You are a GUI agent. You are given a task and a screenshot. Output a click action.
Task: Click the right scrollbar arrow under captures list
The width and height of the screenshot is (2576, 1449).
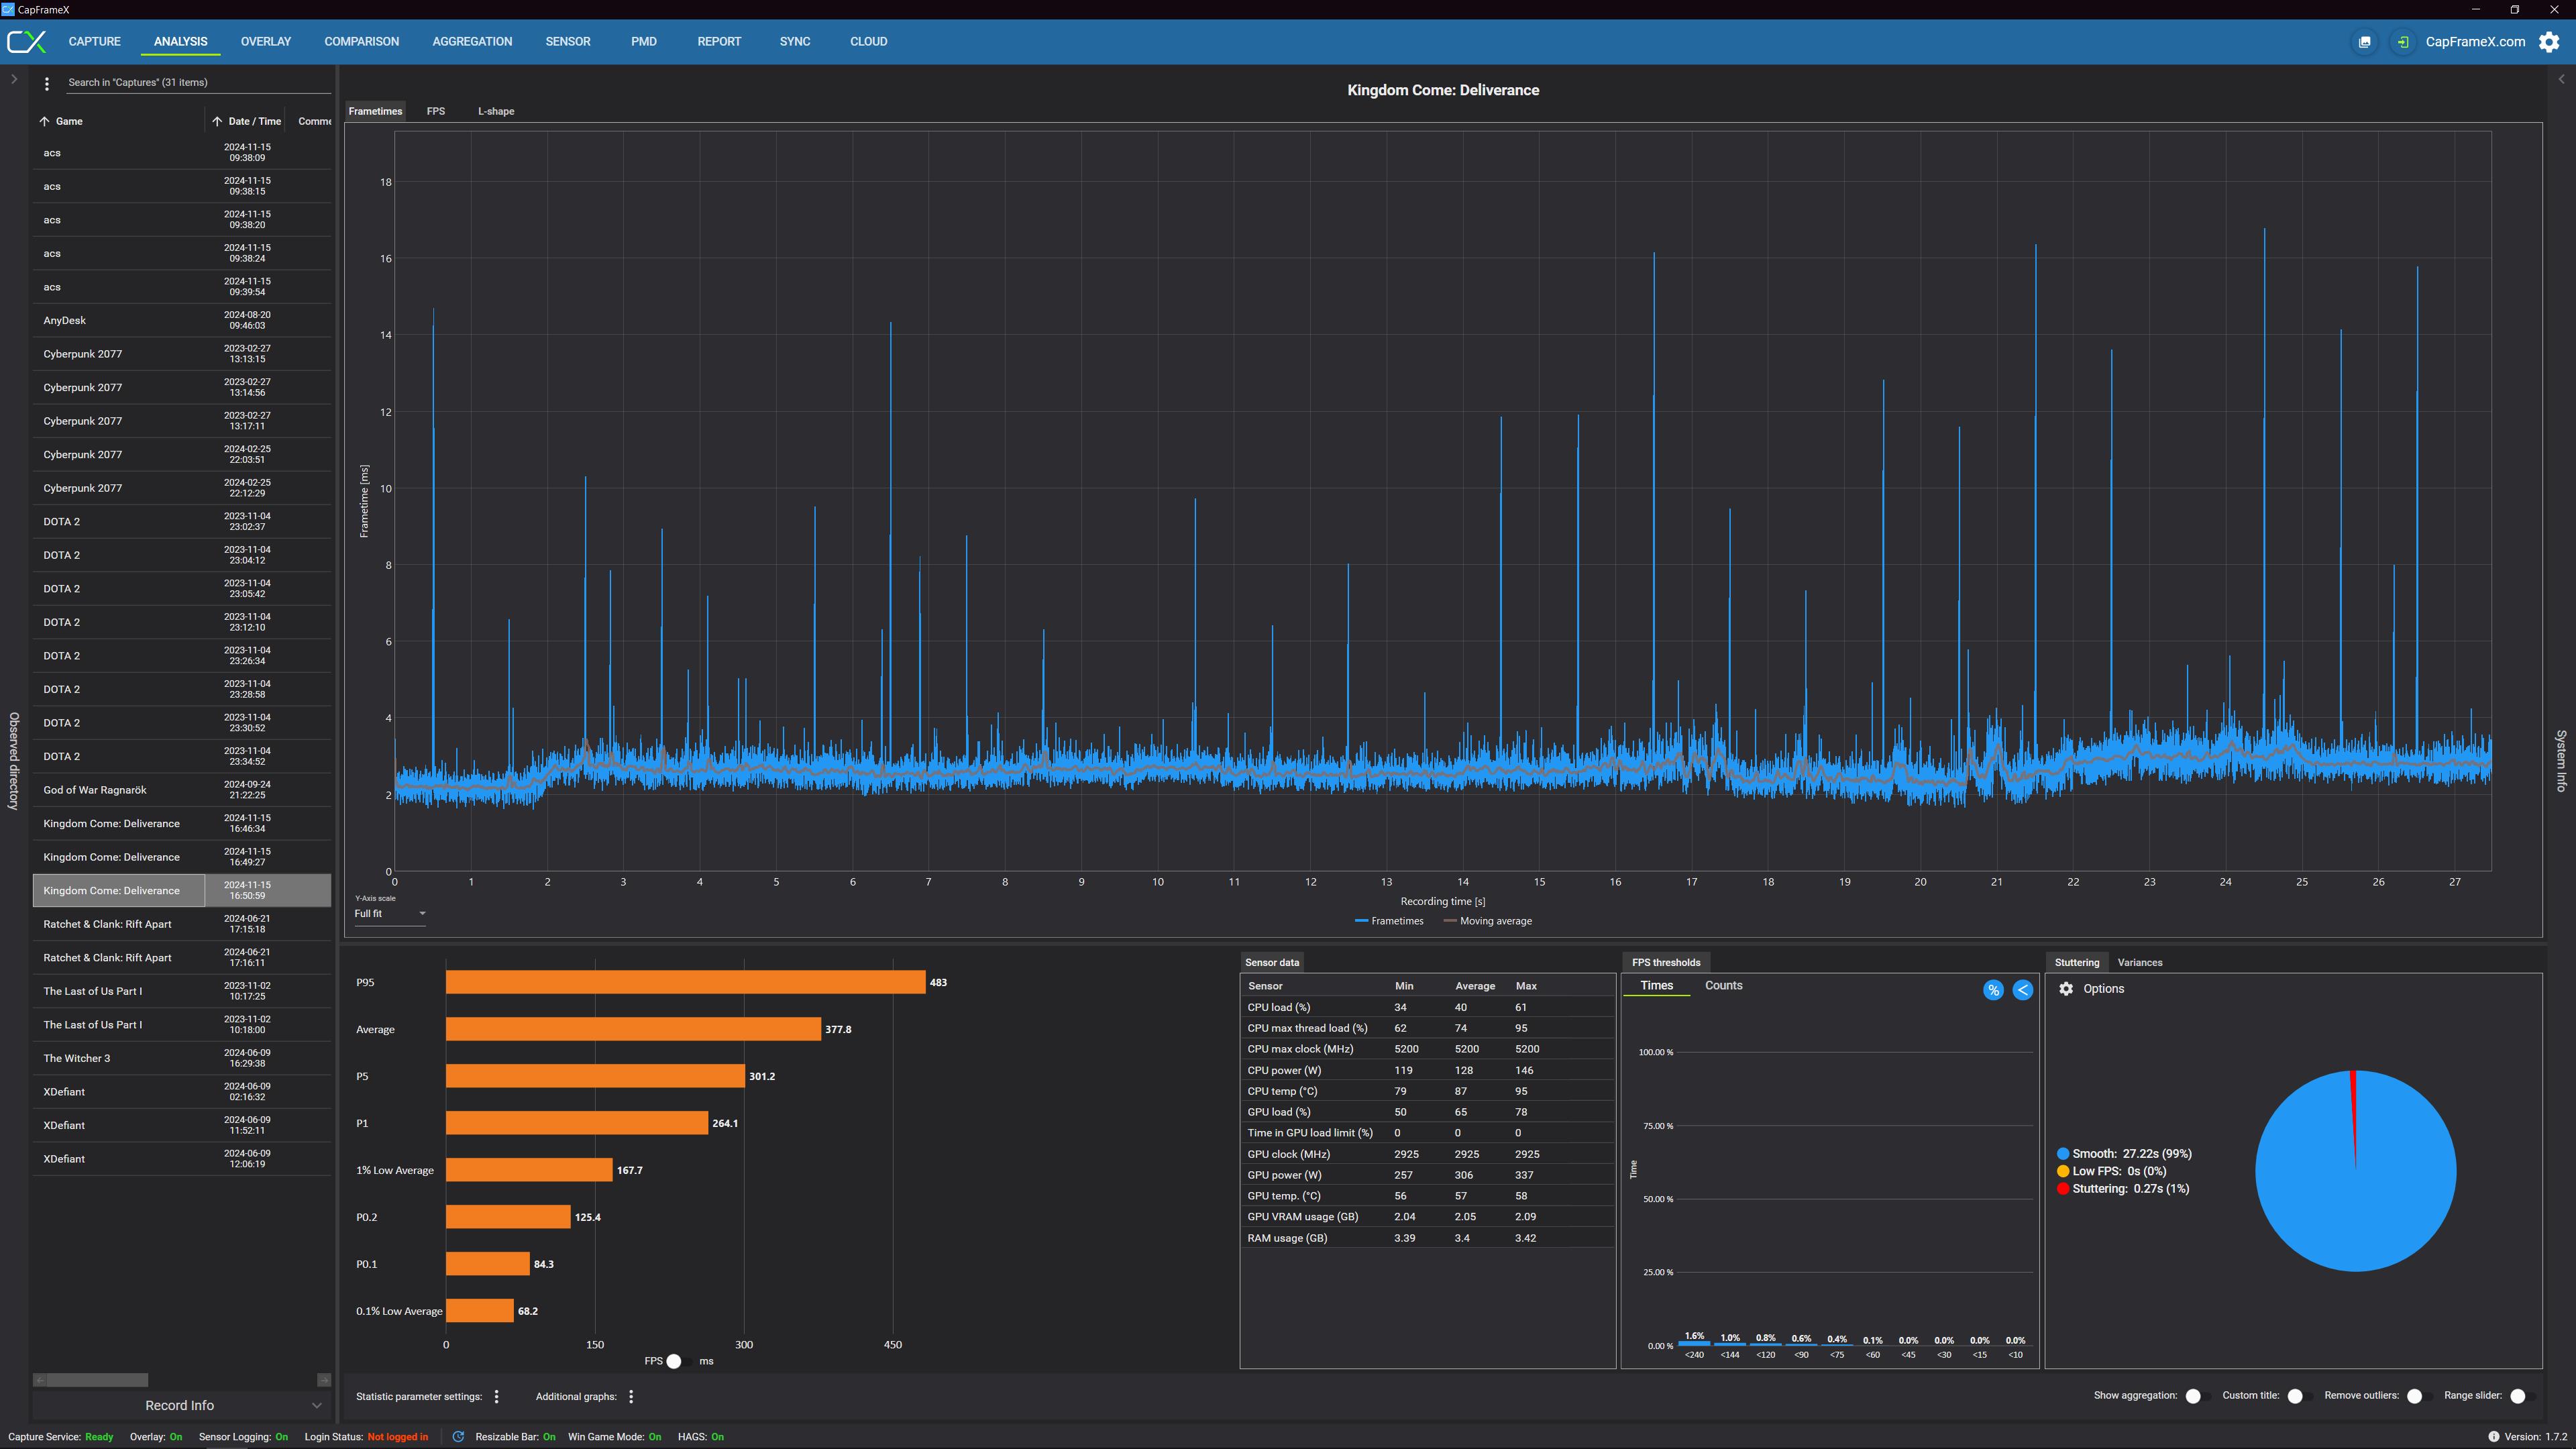point(324,1380)
